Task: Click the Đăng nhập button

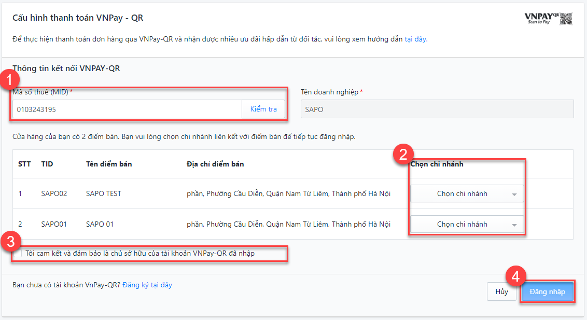Action: [x=547, y=291]
